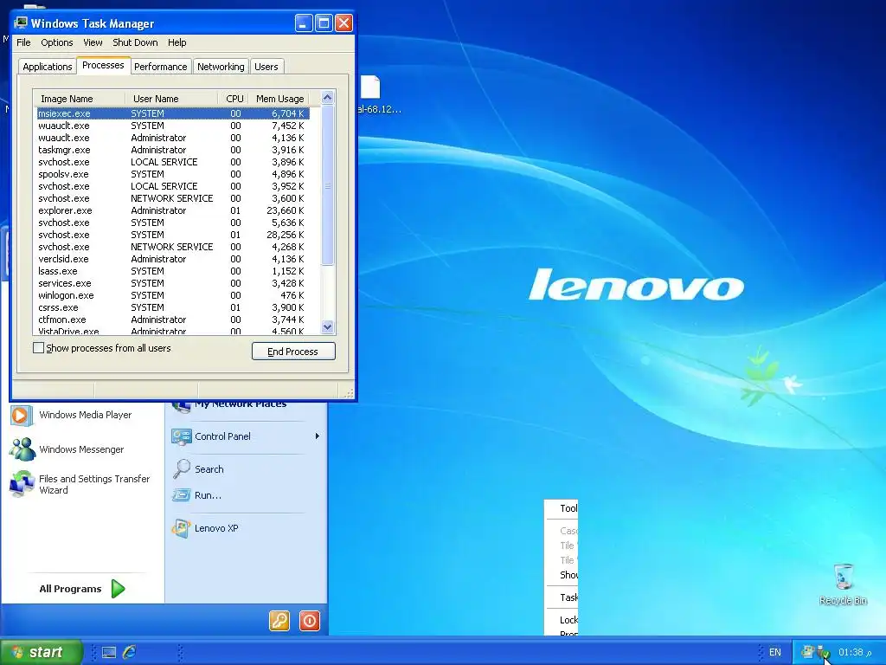
Task: Select the explorer.exe process row
Action: (x=172, y=210)
